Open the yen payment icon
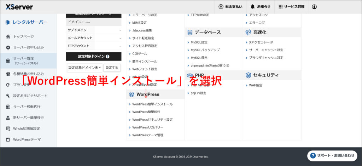This screenshot has height=166, width=362. tap(221, 7)
